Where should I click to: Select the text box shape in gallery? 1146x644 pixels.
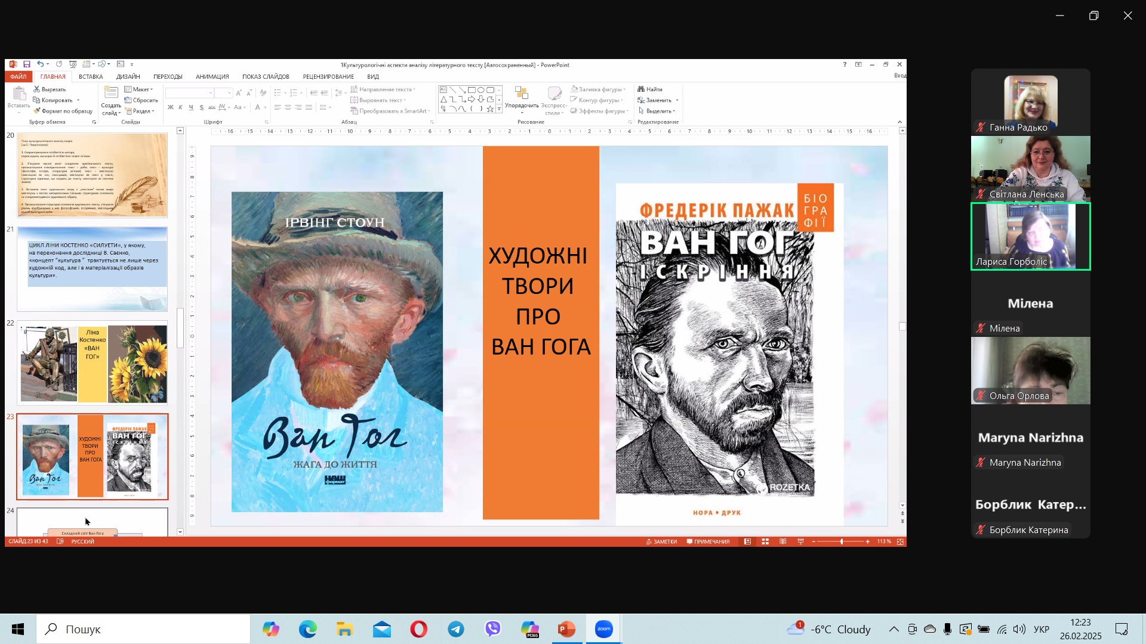tap(443, 90)
